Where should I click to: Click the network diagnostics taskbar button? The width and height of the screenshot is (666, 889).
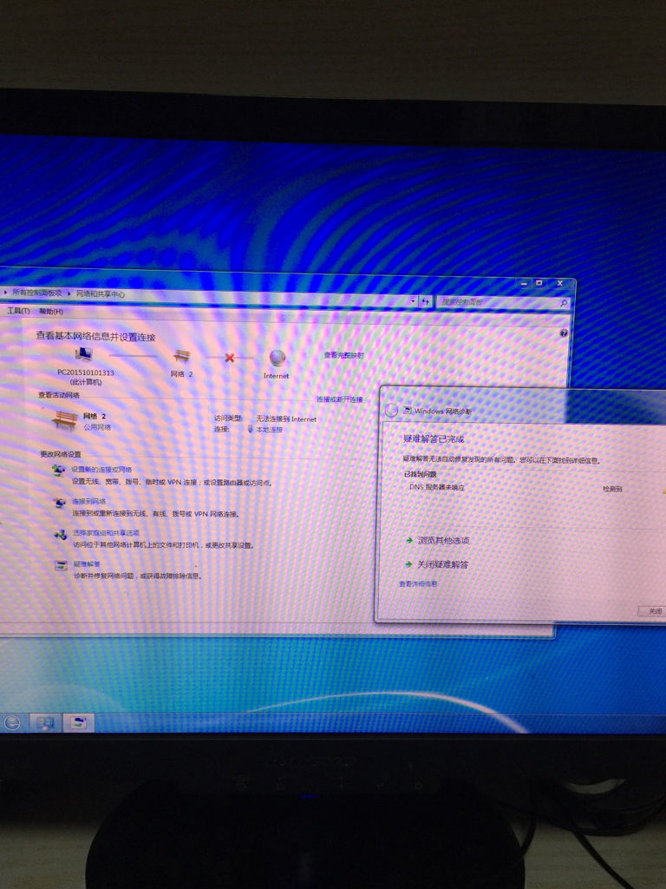coord(78,722)
